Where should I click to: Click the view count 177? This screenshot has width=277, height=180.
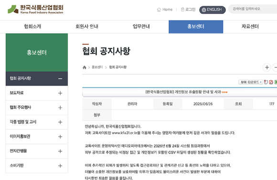[x=272, y=104]
